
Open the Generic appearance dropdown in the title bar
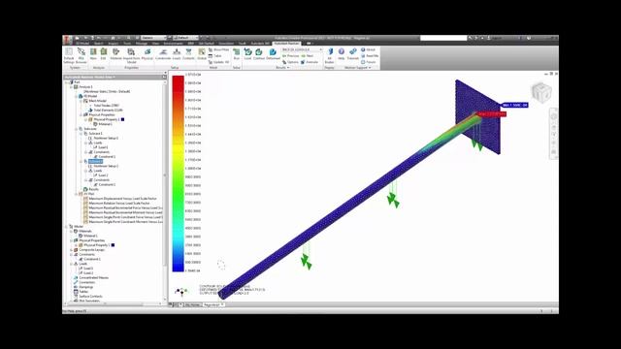[153, 38]
